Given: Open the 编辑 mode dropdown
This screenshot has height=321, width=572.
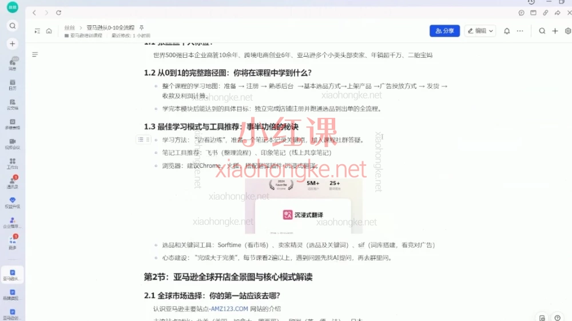Looking at the screenshot, I should pyautogui.click(x=480, y=31).
